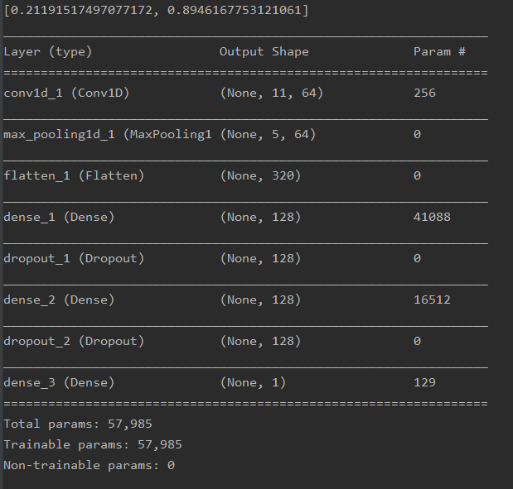
Task: Click the max_pooling1d_1 layer name
Action: pyautogui.click(x=108, y=134)
